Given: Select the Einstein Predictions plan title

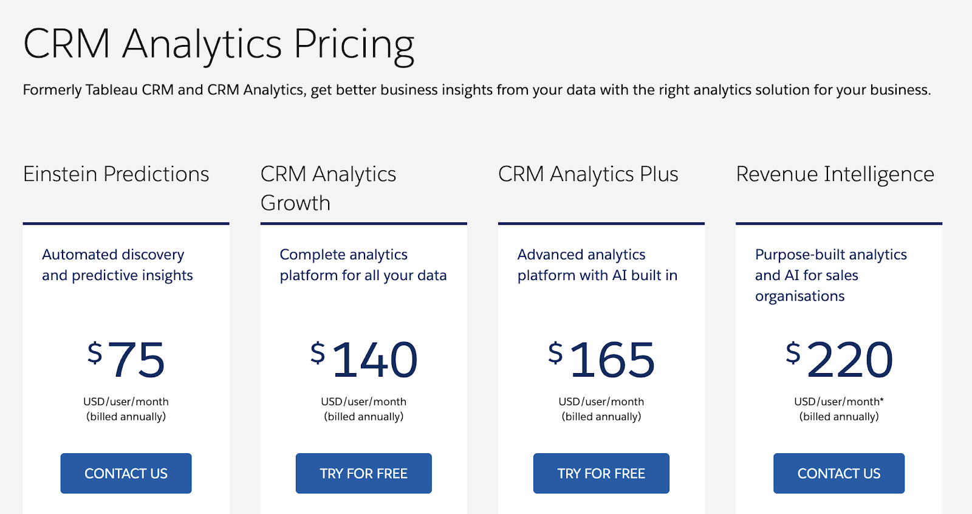Looking at the screenshot, I should coord(116,174).
